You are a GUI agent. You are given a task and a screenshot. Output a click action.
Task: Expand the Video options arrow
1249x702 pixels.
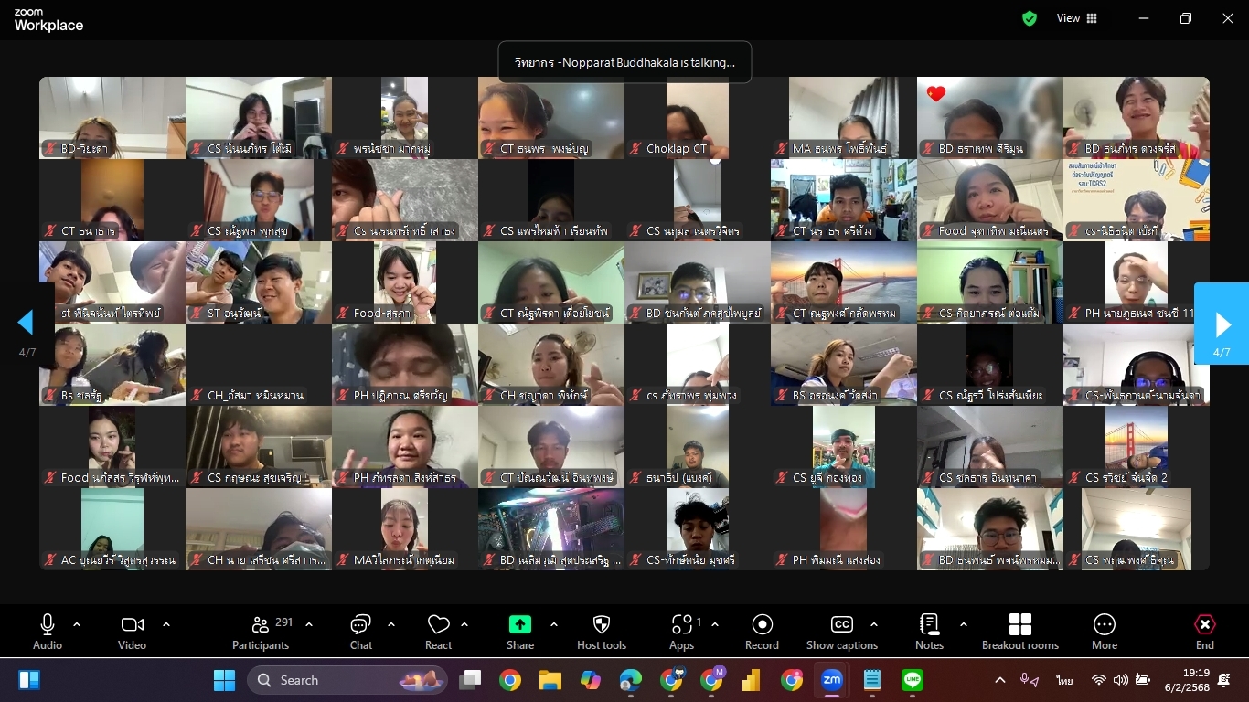[x=166, y=624]
